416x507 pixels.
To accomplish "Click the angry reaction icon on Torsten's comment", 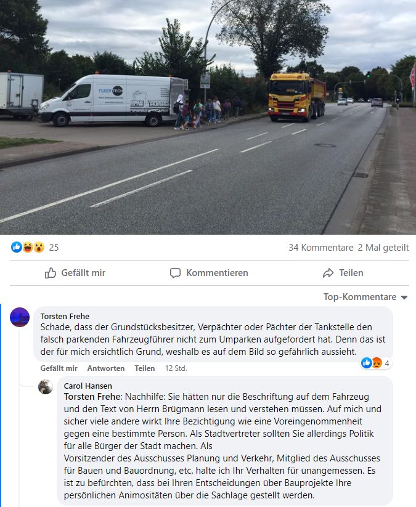I will [x=377, y=363].
